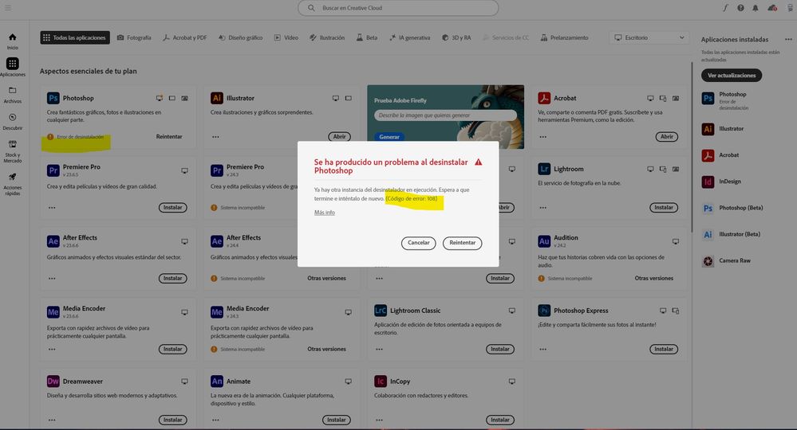Open Archivos in the sidebar

(x=12, y=95)
